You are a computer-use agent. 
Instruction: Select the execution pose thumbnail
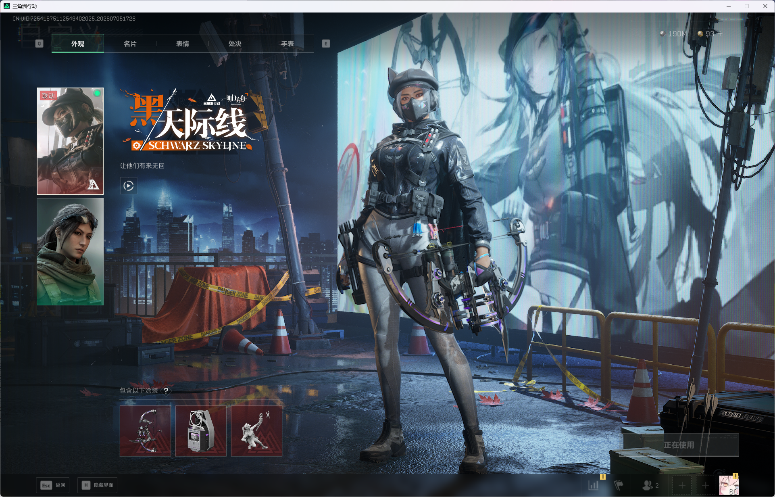pos(256,431)
